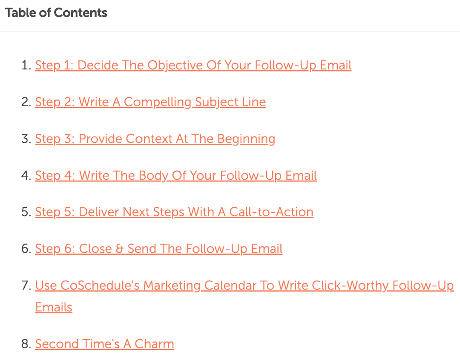This screenshot has width=460, height=358.
Task: Click the Step 2 compelling subject line link
Action: [150, 102]
